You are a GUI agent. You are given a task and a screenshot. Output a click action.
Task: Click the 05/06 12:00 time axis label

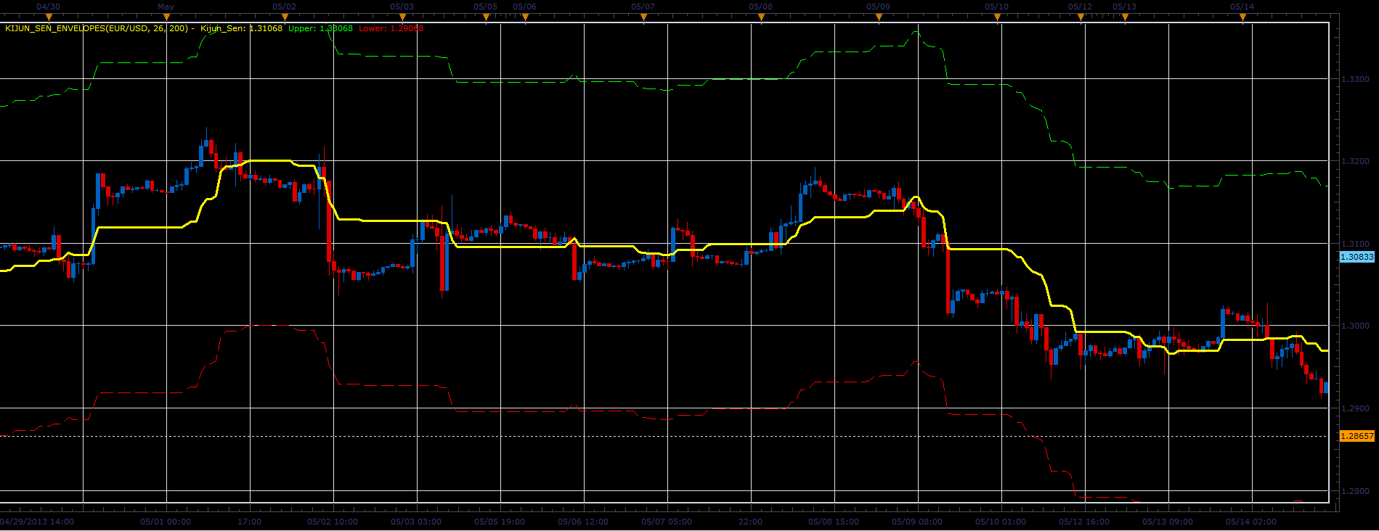(583, 522)
